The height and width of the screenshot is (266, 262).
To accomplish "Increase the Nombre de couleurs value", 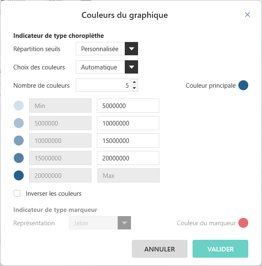I will (x=134, y=82).
